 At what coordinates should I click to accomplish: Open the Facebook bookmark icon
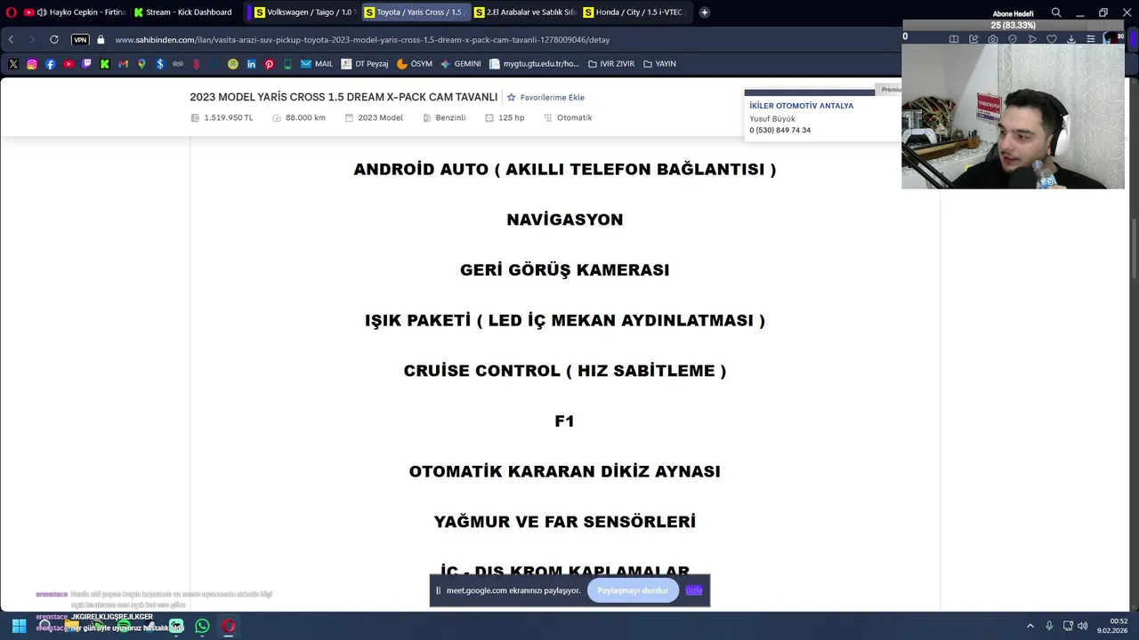pos(50,64)
